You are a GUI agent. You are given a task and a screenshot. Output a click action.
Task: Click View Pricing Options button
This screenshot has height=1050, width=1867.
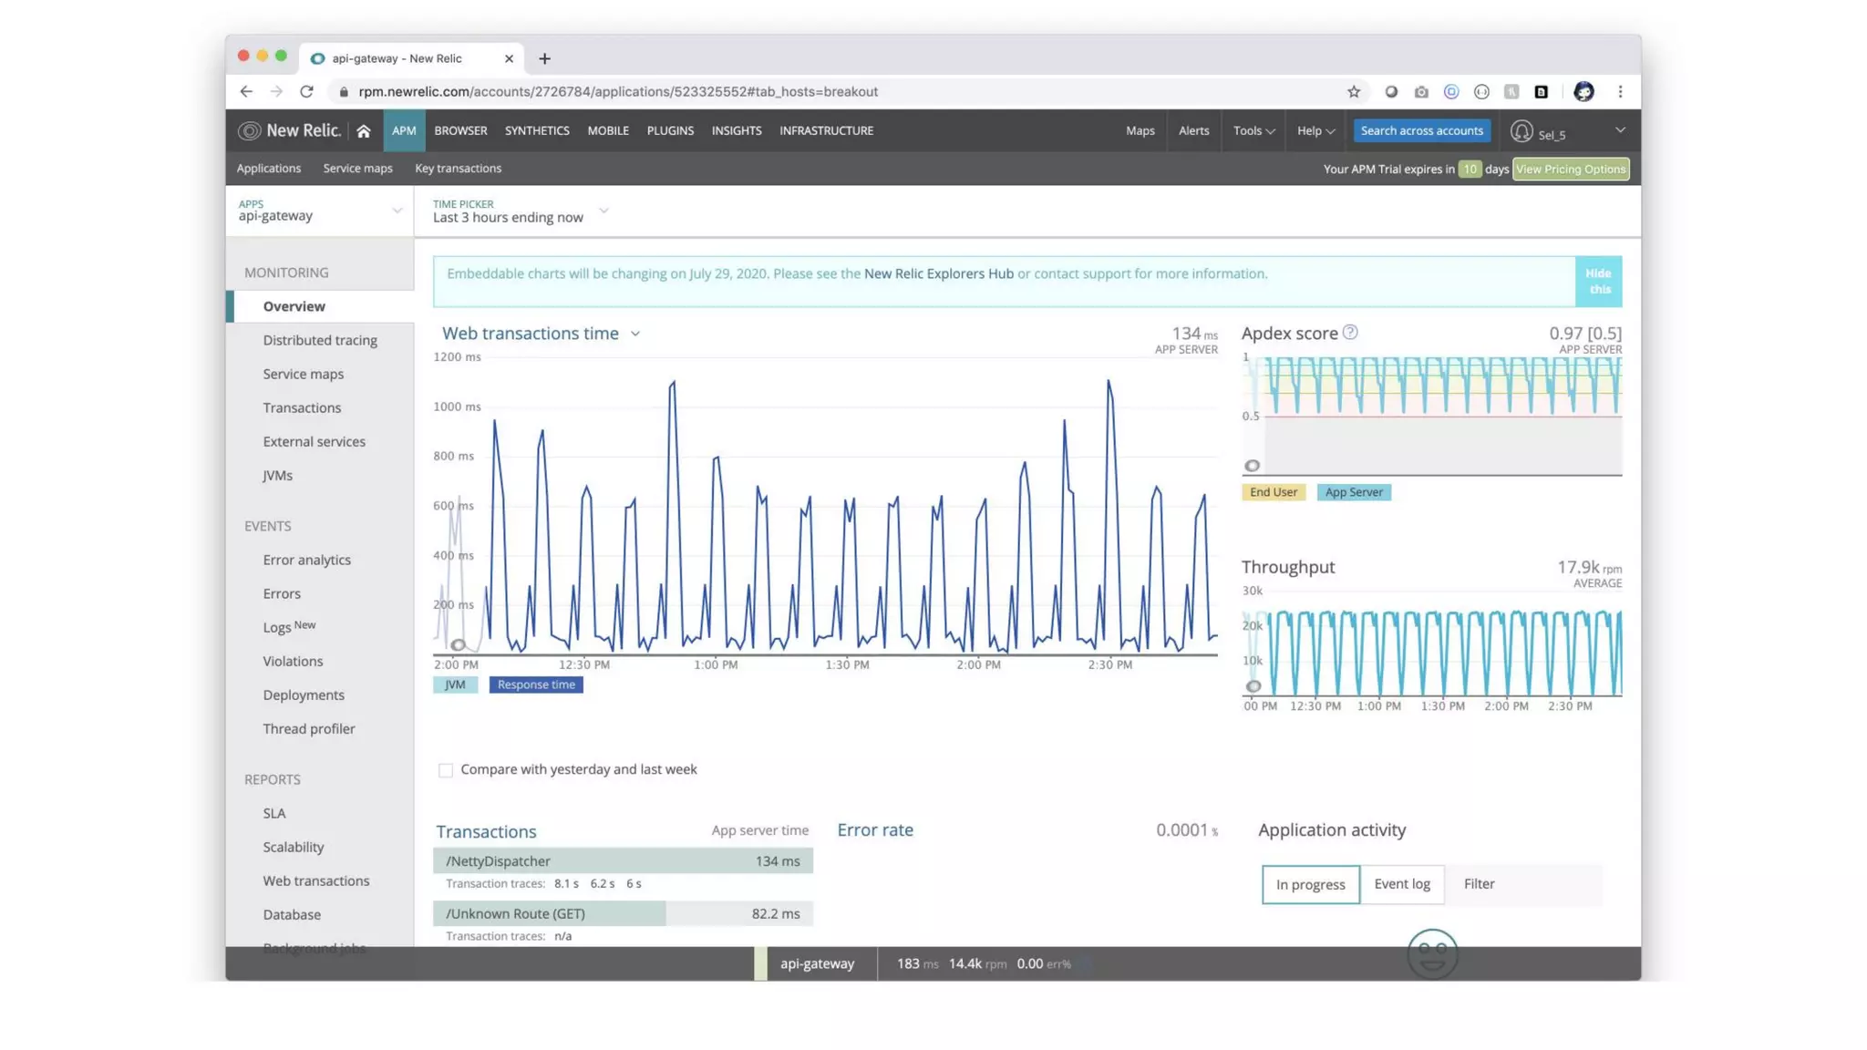coord(1570,170)
